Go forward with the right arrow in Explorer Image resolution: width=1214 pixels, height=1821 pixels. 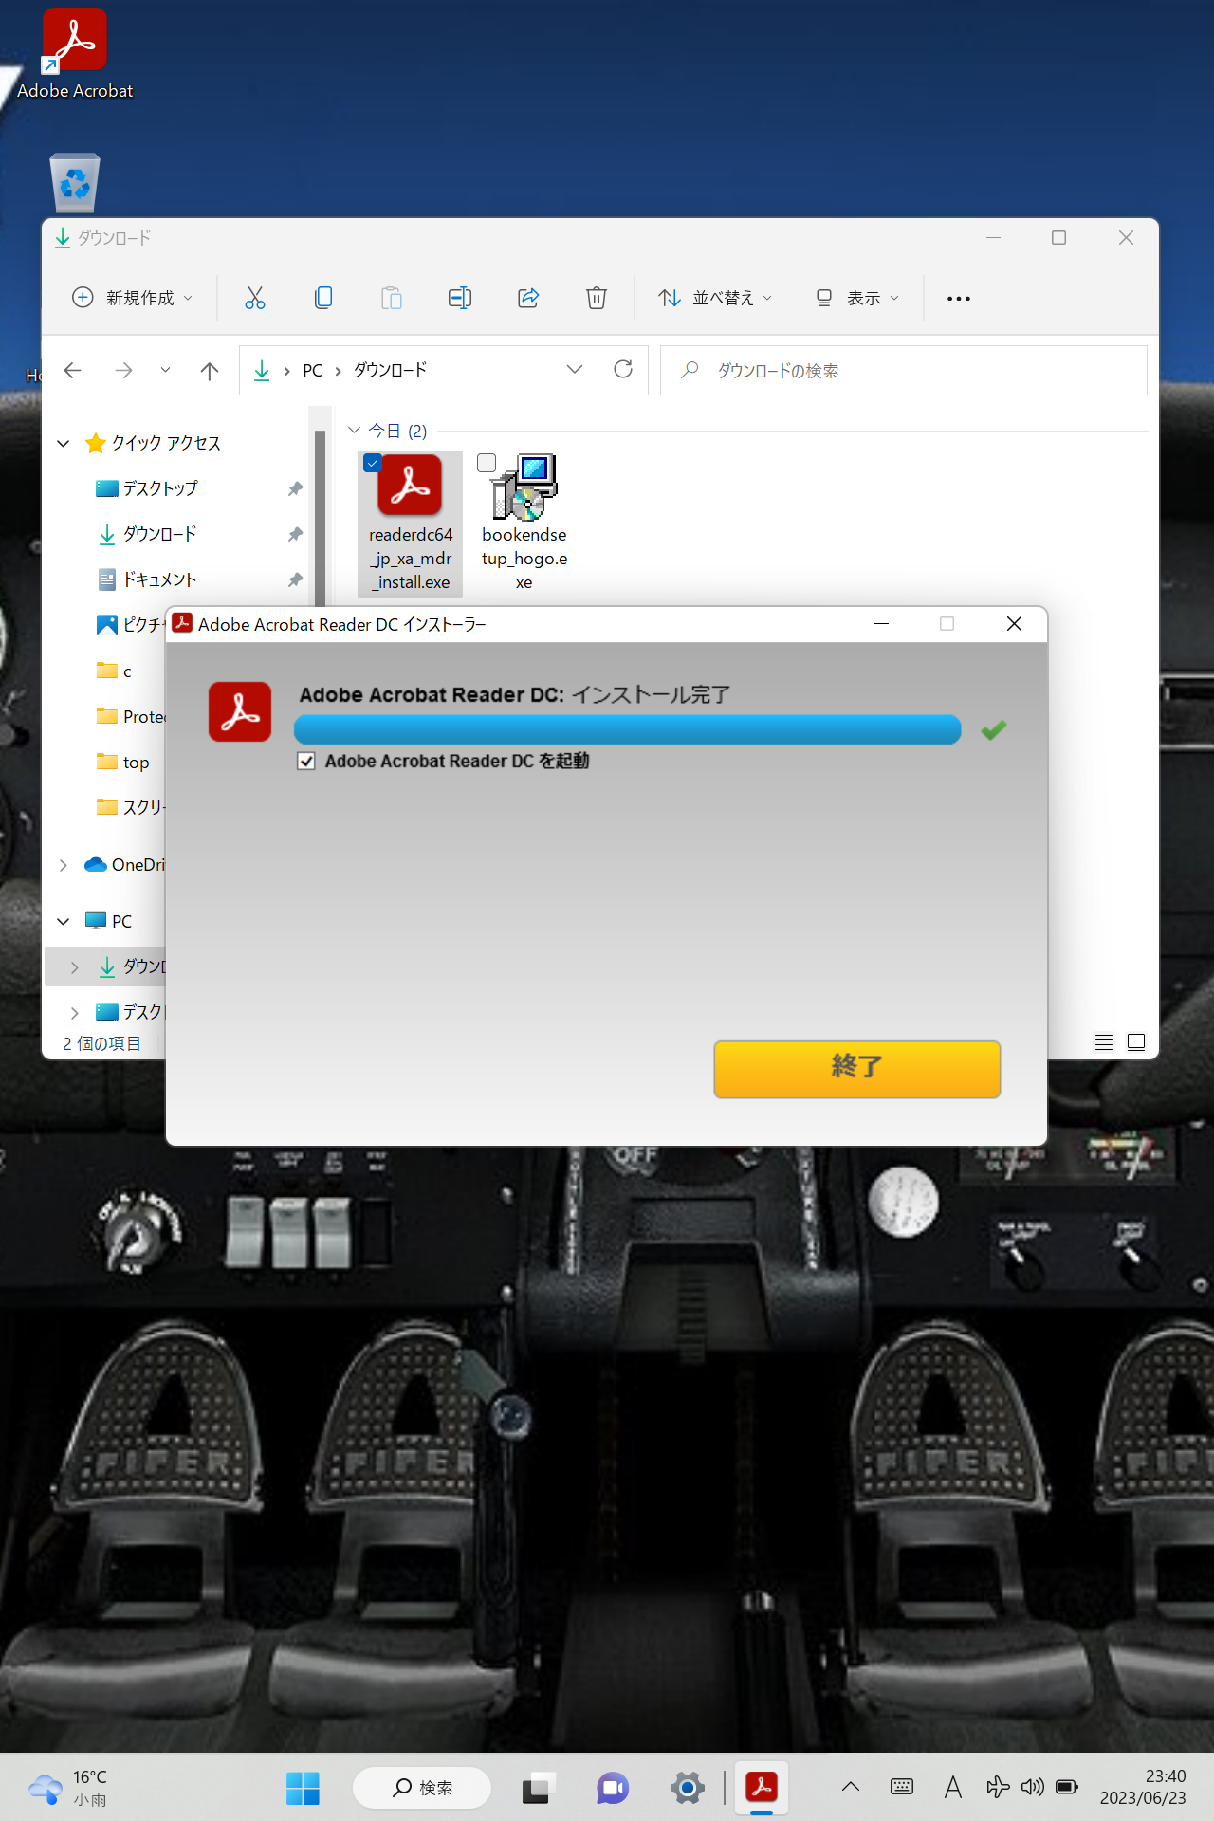coord(123,370)
